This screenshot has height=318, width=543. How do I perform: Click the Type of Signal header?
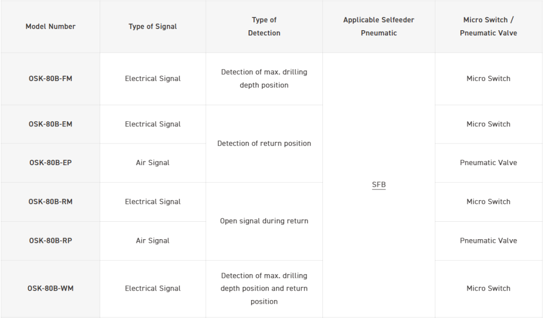tap(153, 26)
